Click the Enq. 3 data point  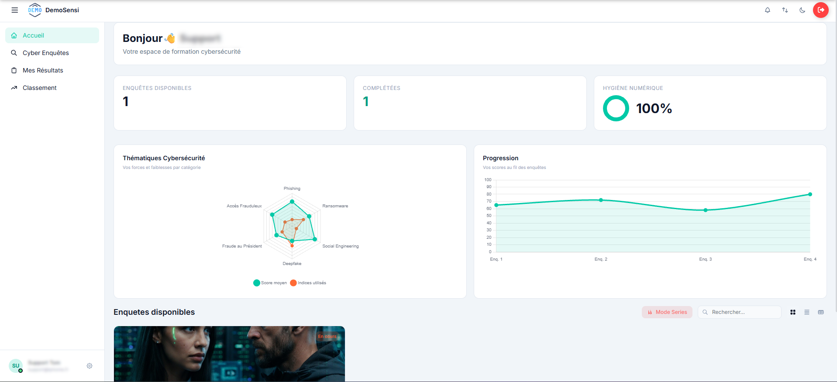coord(706,210)
